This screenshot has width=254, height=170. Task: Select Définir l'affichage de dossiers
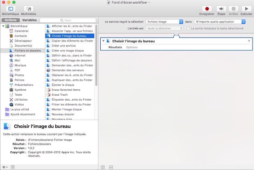(70, 60)
